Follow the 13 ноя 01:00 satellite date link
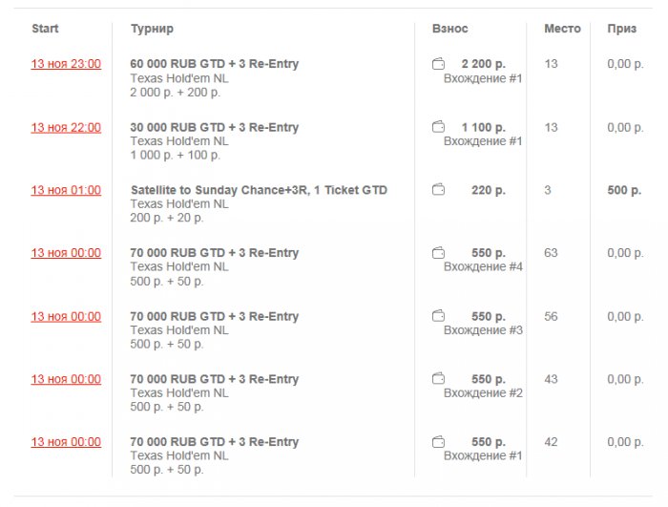The image size is (668, 507). (66, 190)
